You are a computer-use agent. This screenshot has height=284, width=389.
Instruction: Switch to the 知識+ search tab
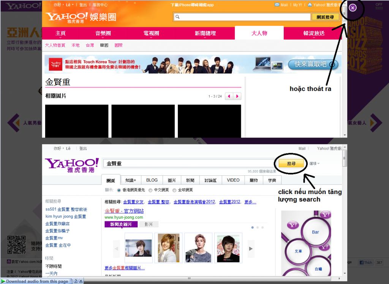pyautogui.click(x=131, y=180)
